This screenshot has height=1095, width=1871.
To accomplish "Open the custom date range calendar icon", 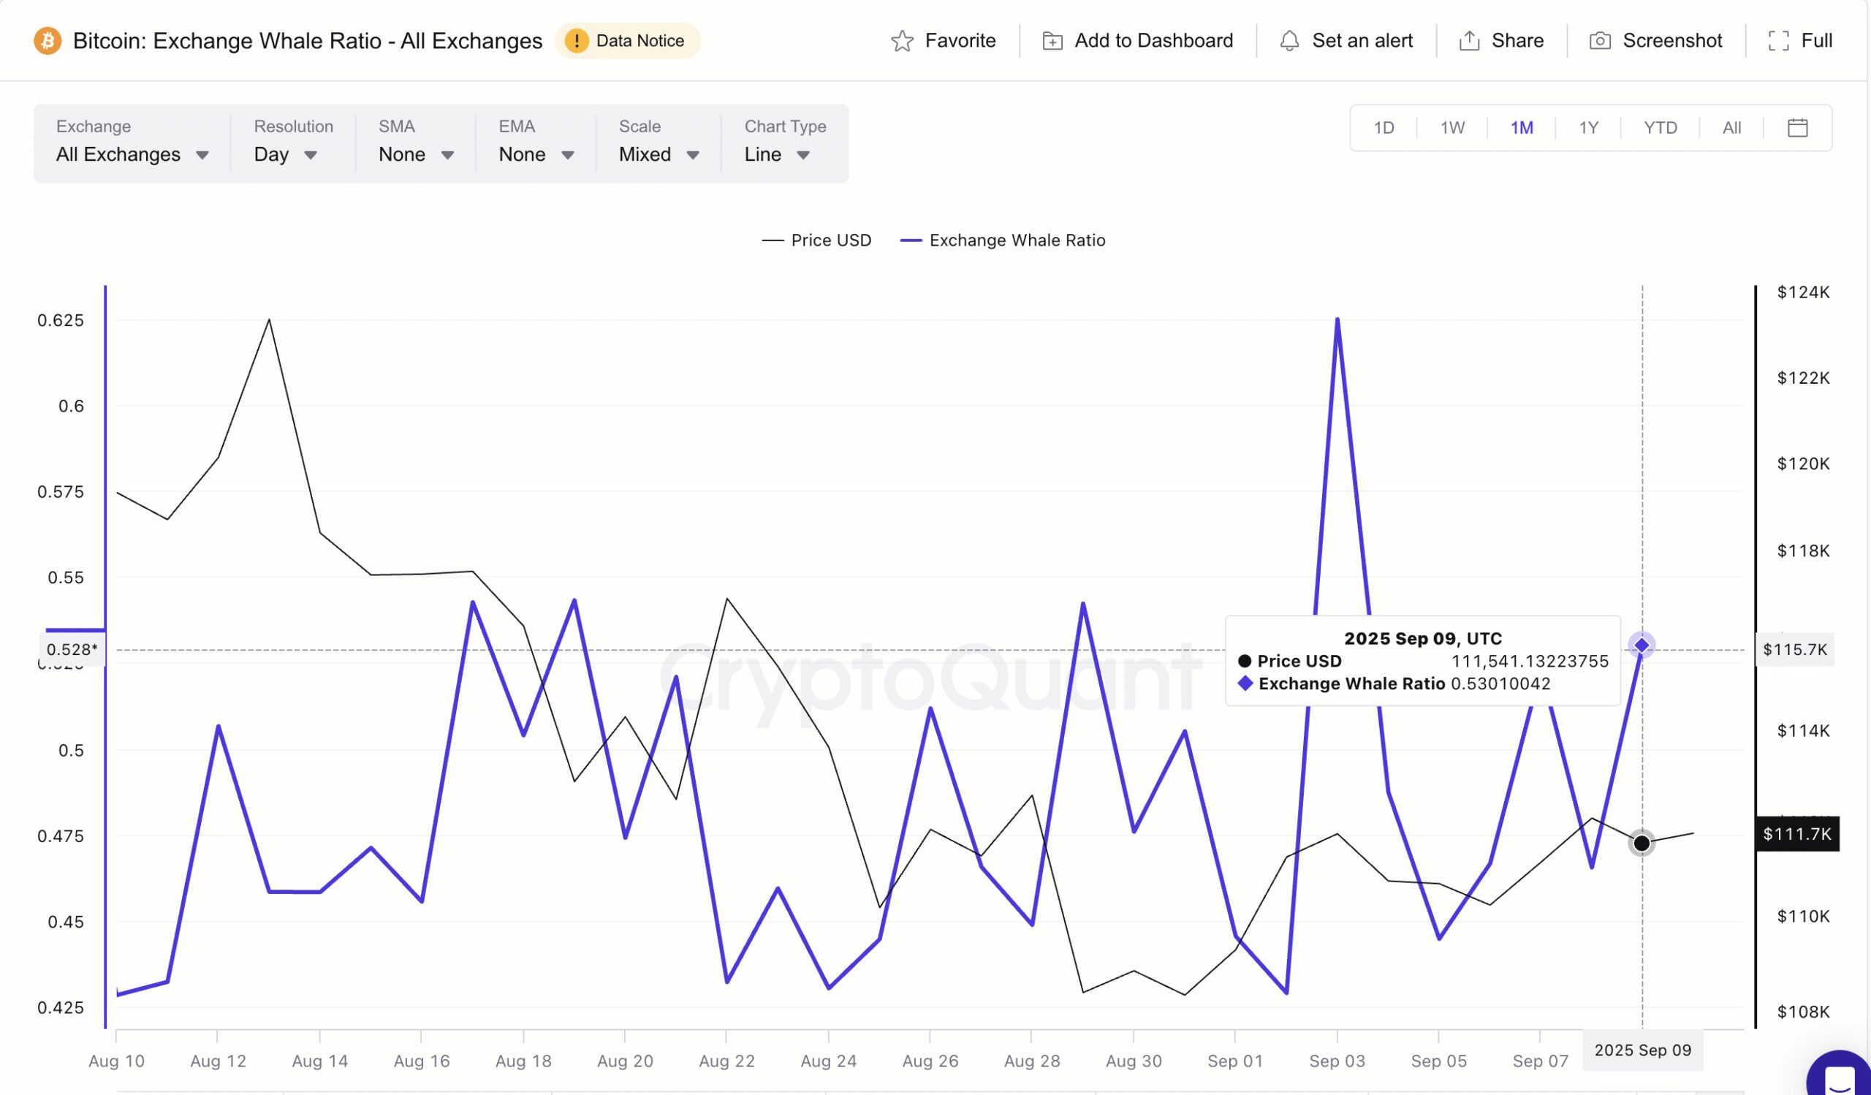I will point(1798,128).
